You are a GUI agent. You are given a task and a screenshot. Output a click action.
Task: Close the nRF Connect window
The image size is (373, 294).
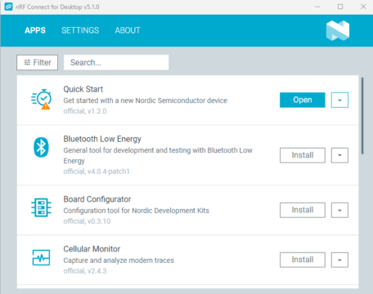363,7
